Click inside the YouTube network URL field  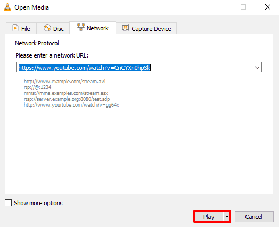pos(139,67)
